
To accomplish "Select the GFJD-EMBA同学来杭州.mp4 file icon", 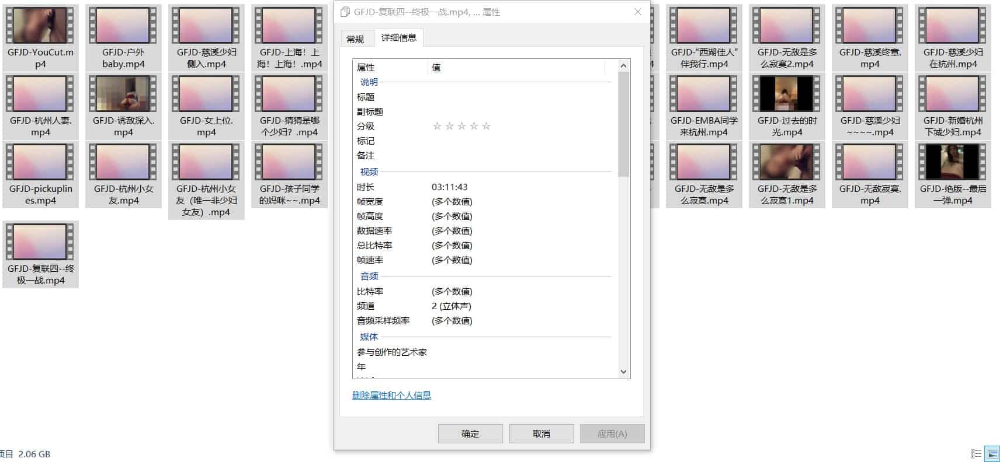I will pyautogui.click(x=704, y=94).
